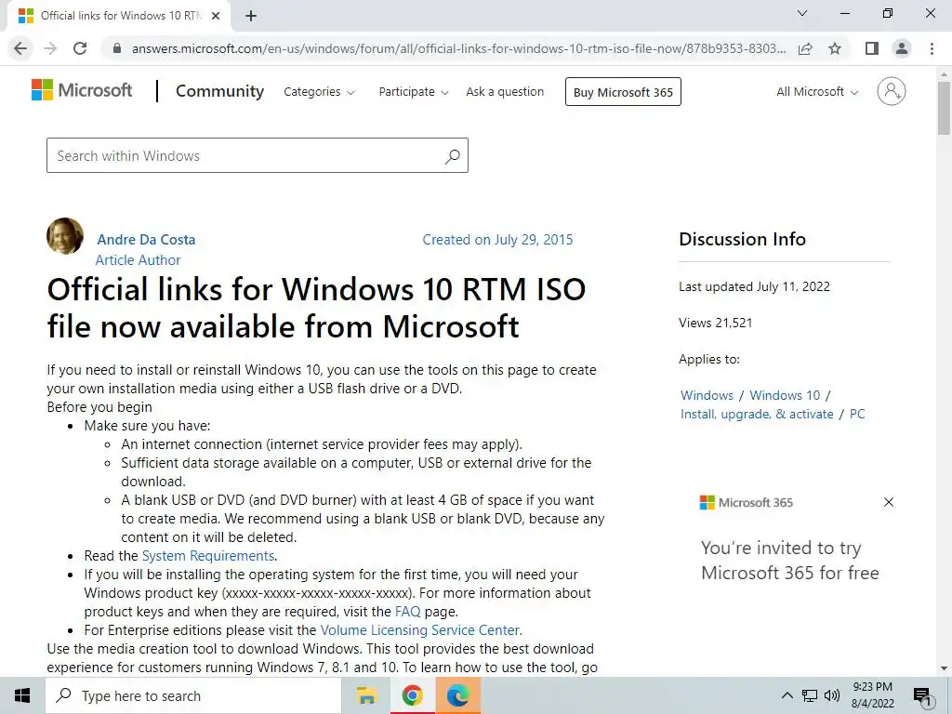Open a new browser tab
This screenshot has height=714, width=952.
[251, 16]
